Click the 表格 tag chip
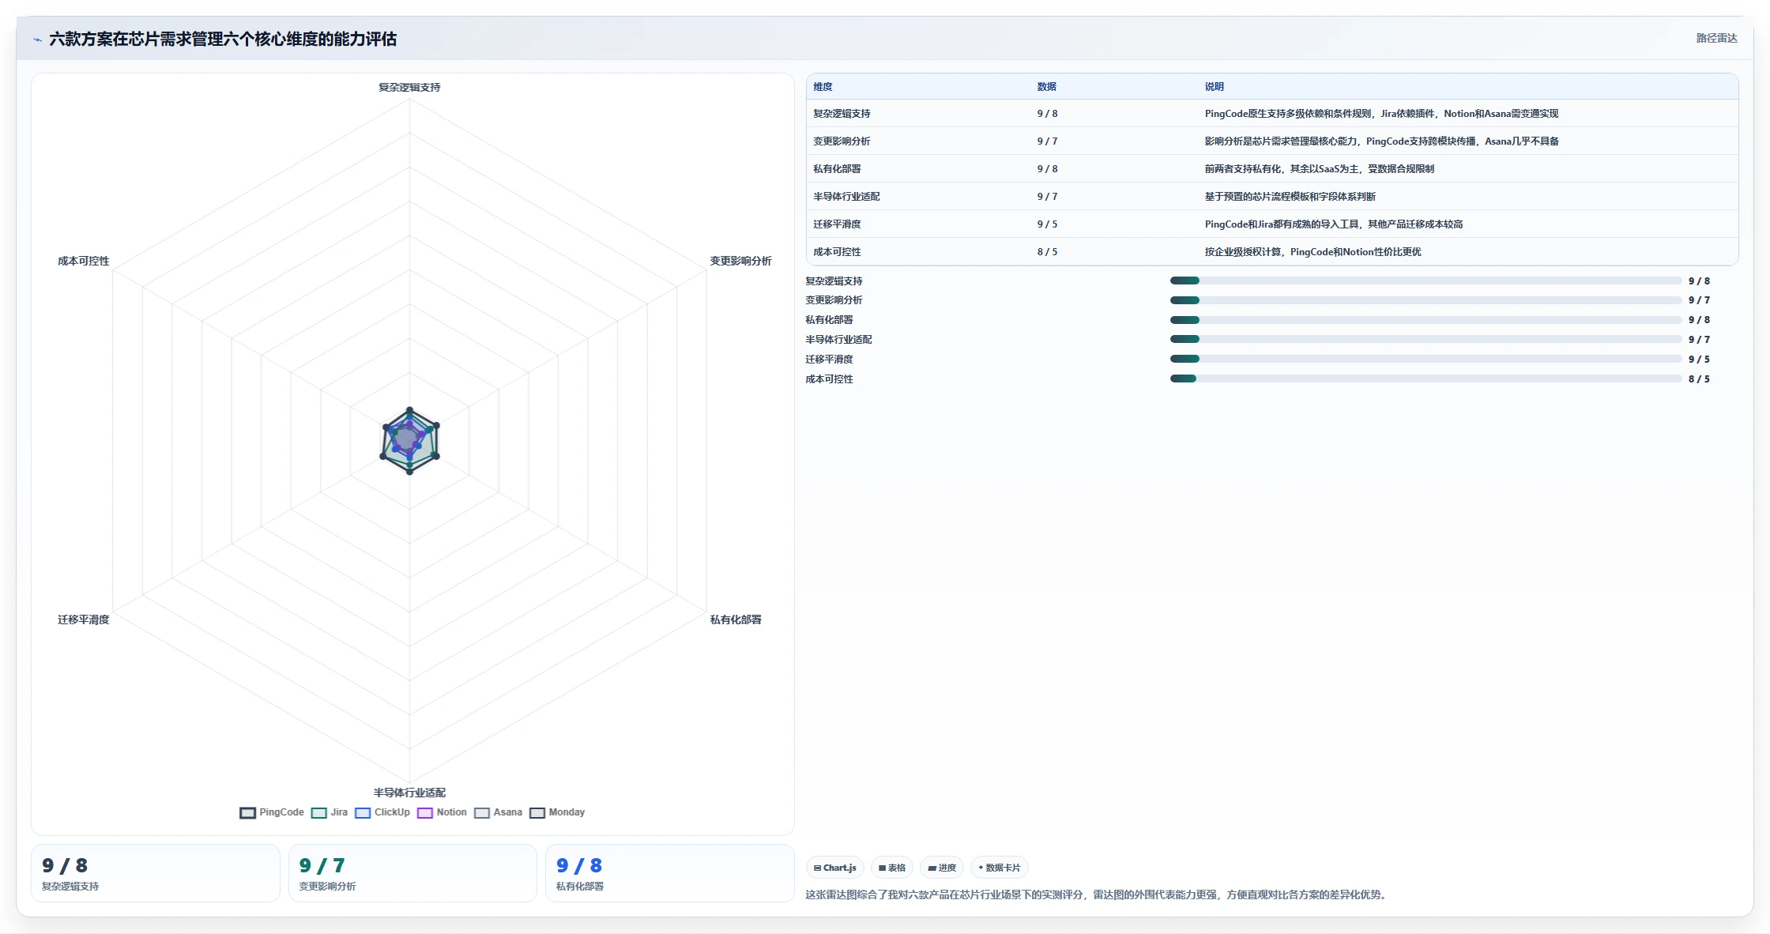This screenshot has width=1770, height=934. [x=892, y=868]
